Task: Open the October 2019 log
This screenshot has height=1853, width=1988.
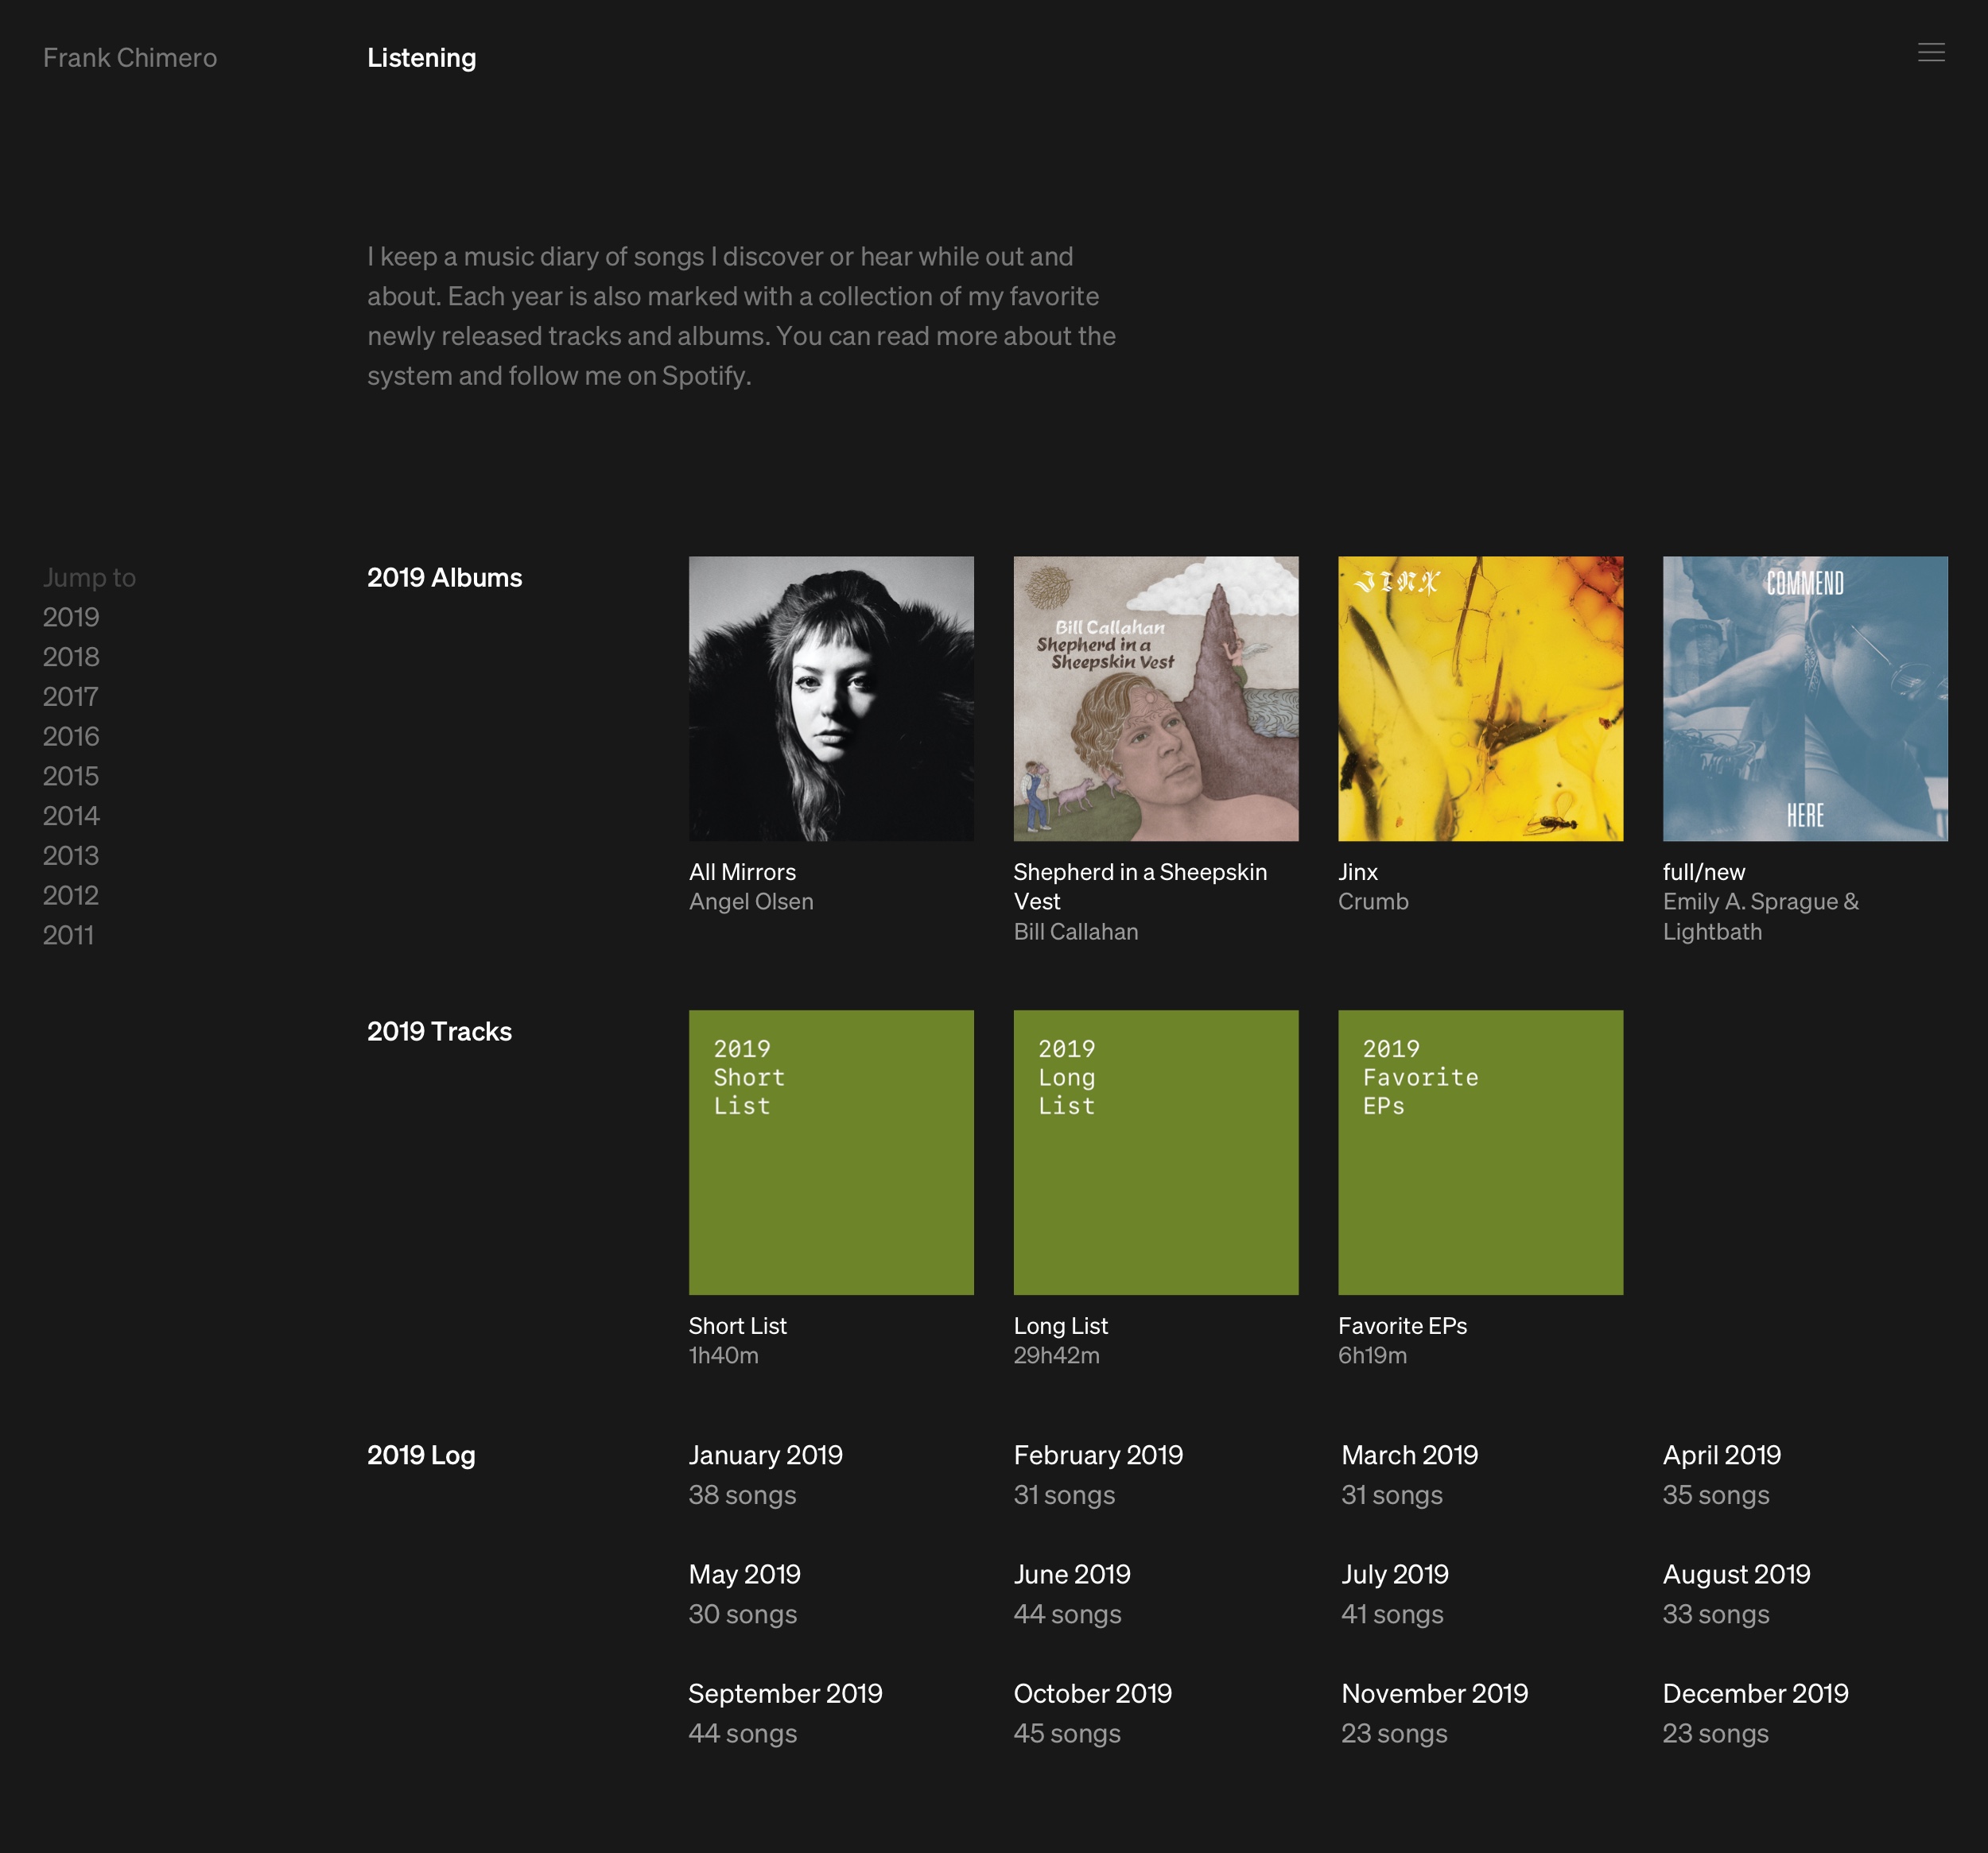Action: (1093, 1693)
